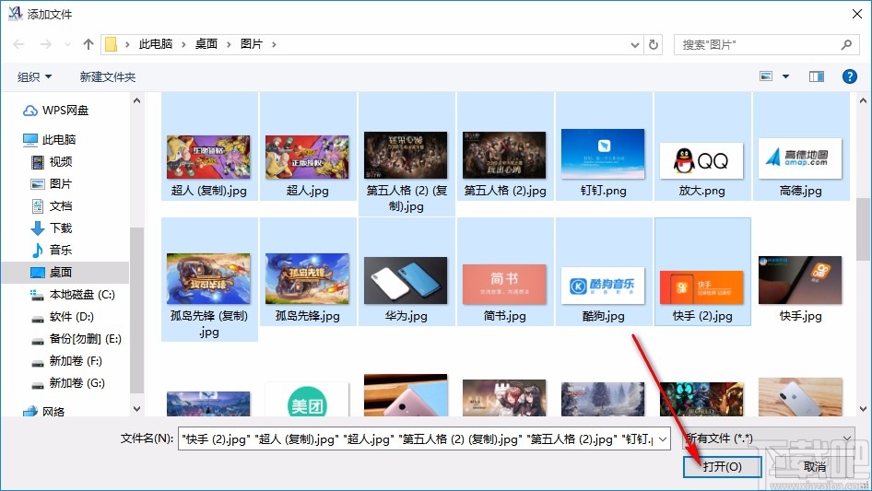Click the 图片 breadcrumb segment
The height and width of the screenshot is (491, 872).
(x=252, y=44)
